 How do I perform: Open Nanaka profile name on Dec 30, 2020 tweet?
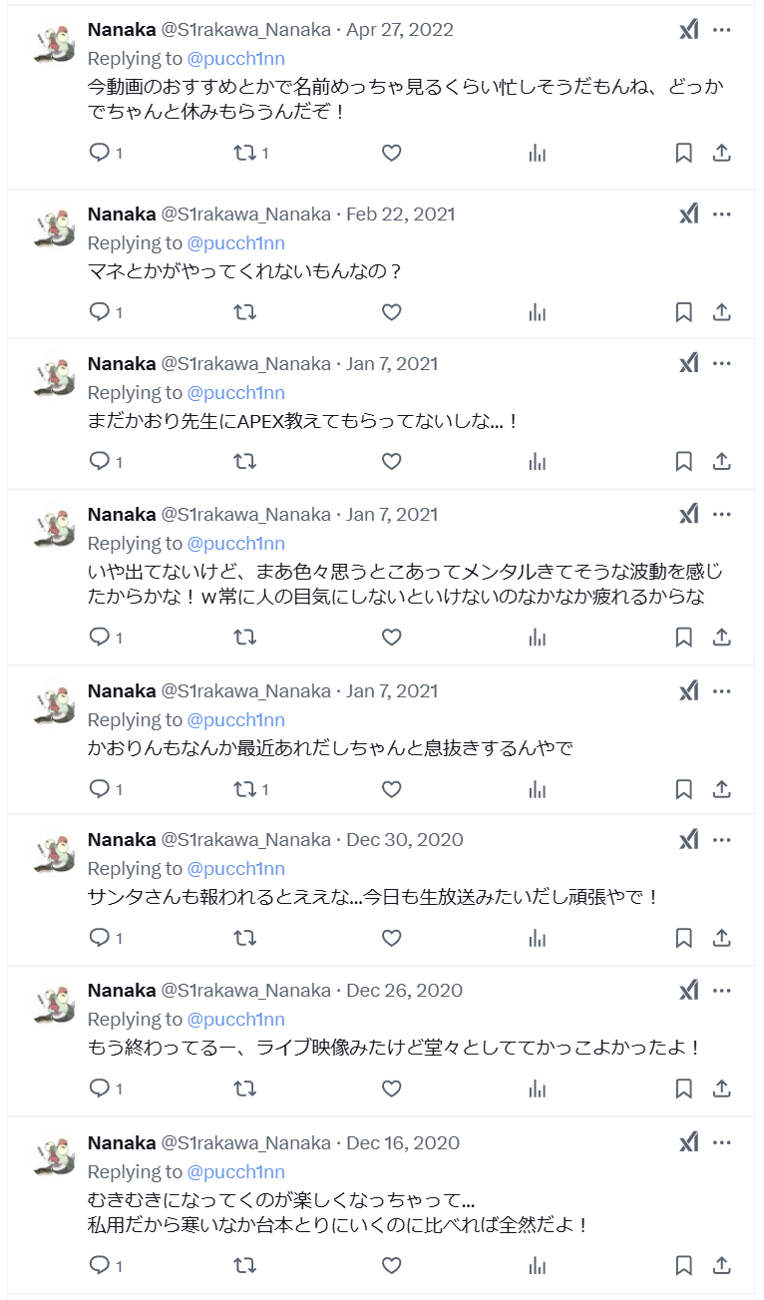pyautogui.click(x=122, y=839)
